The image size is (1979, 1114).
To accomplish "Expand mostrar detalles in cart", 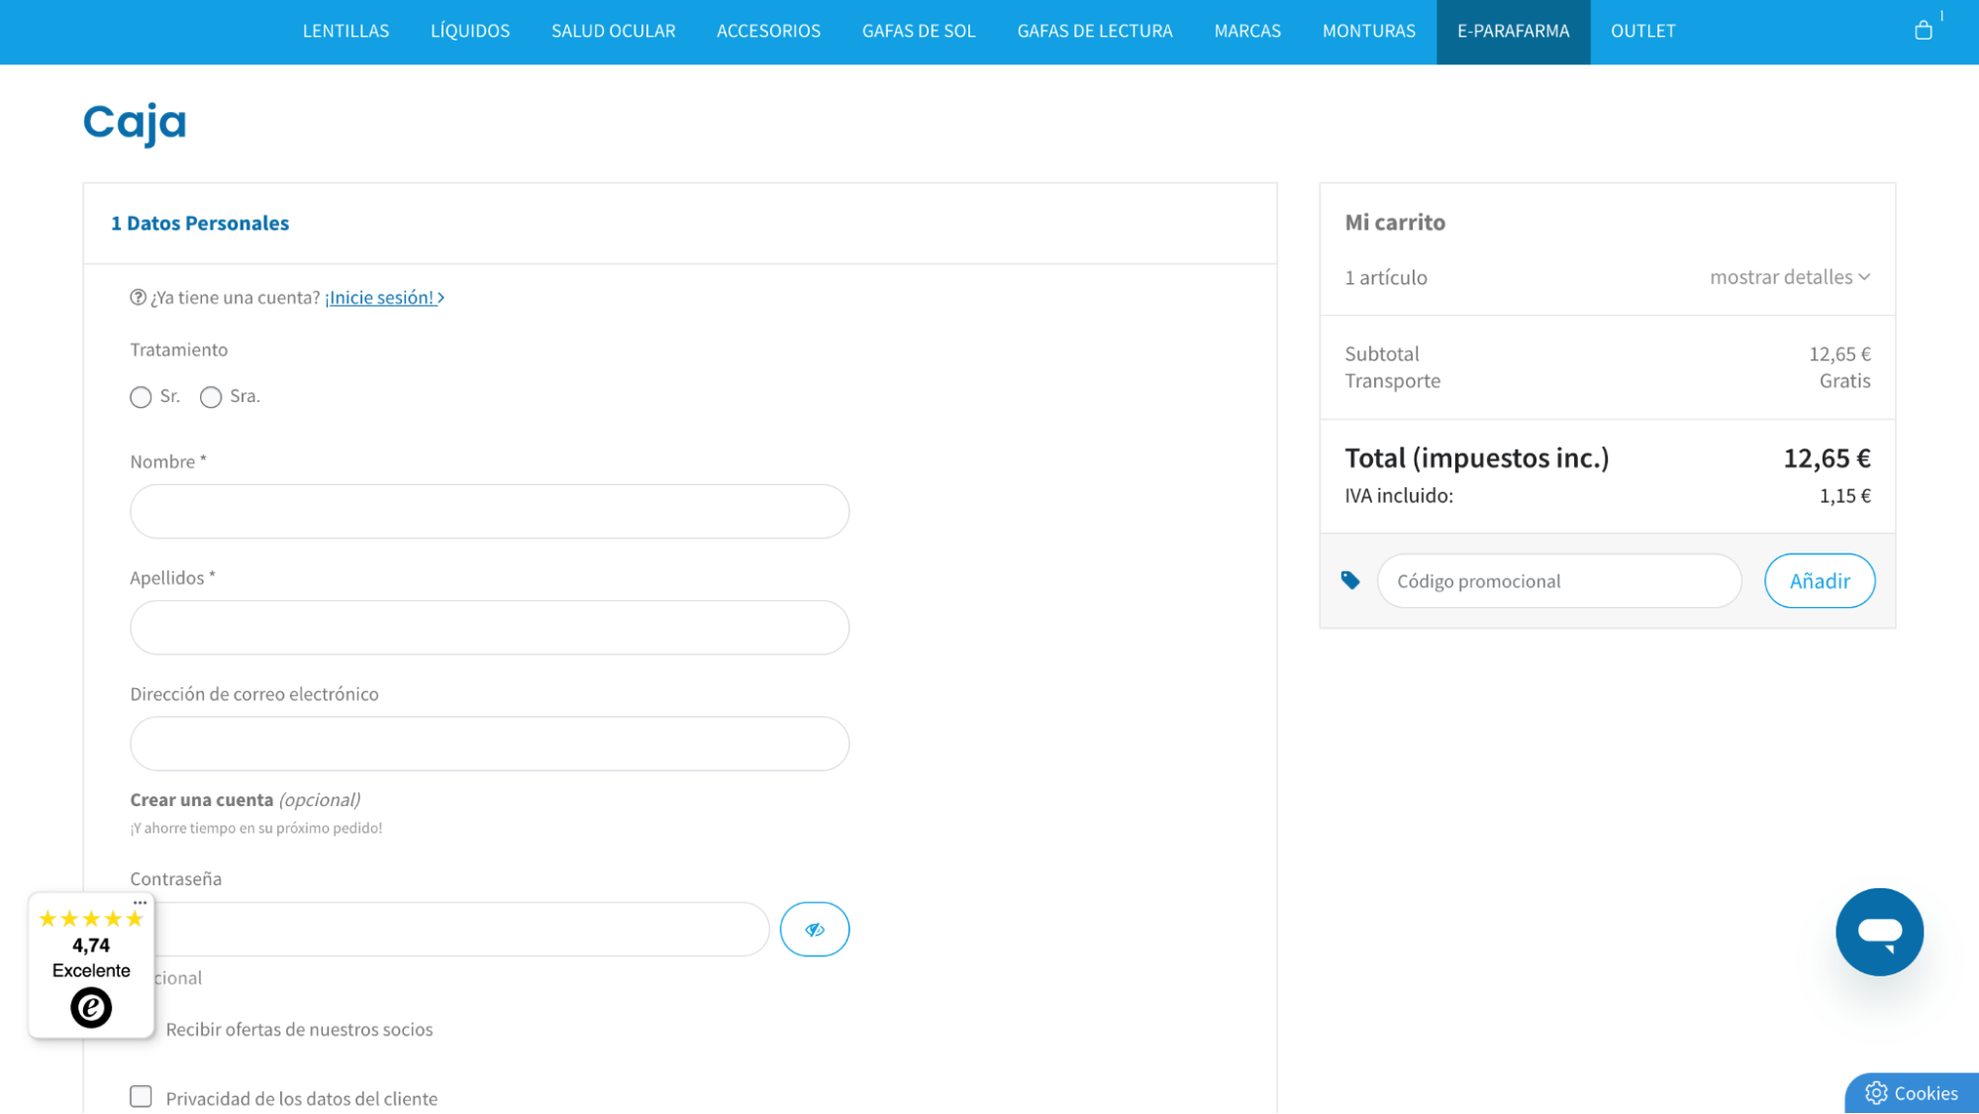I will click(x=1790, y=277).
